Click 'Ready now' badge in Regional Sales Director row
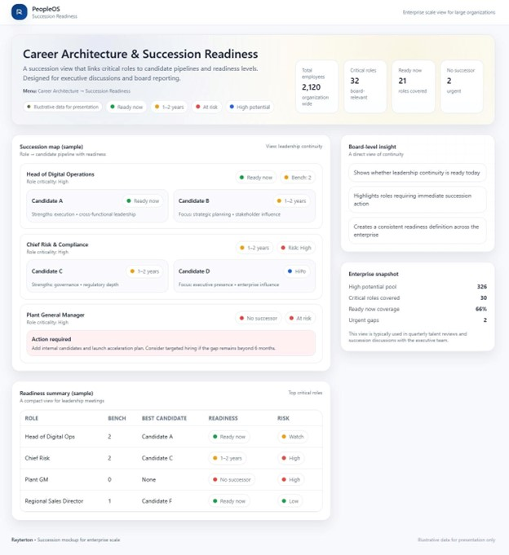 (229, 501)
